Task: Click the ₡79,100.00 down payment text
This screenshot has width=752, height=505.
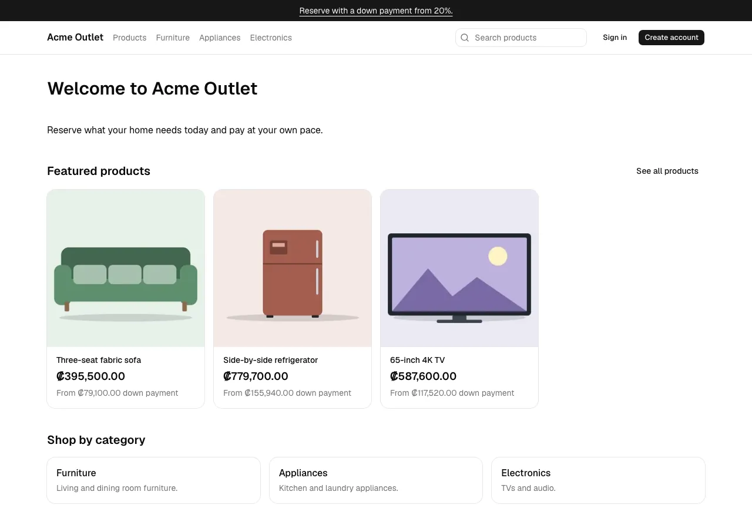Action: [x=117, y=393]
